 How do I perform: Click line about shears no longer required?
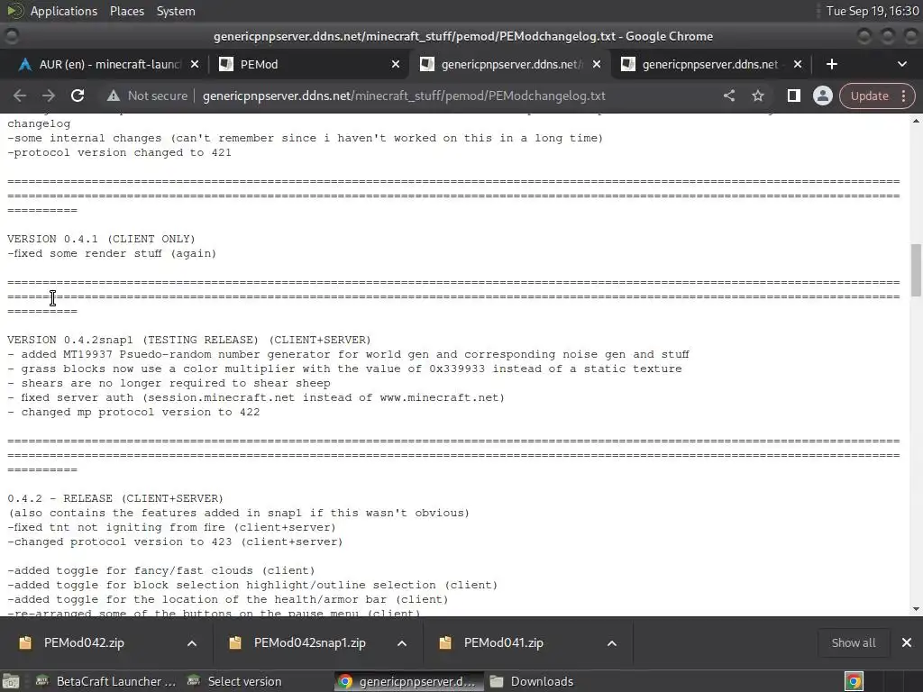point(169,383)
